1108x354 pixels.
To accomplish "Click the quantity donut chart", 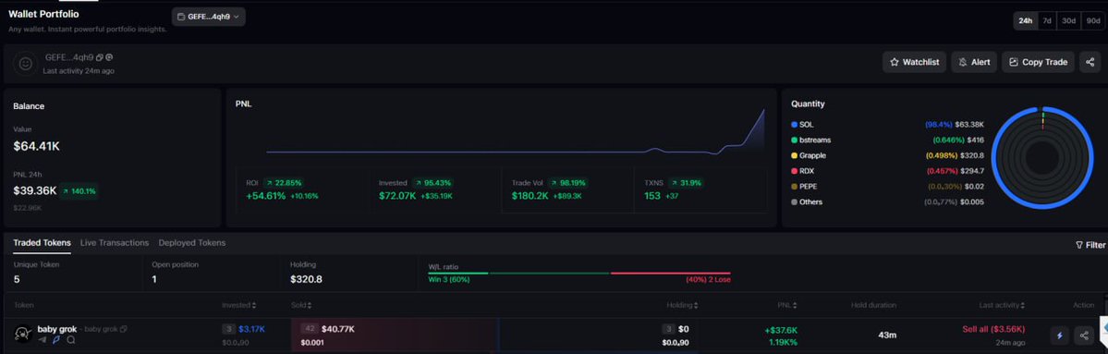I will pos(1041,157).
